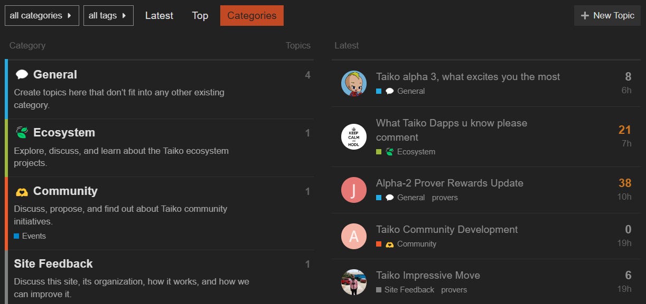Click leaf icon under Taiko Dapps topic

point(390,152)
